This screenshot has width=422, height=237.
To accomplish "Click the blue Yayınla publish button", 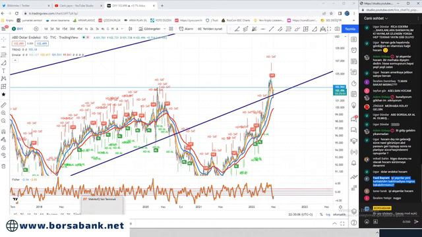I will (x=350, y=29).
